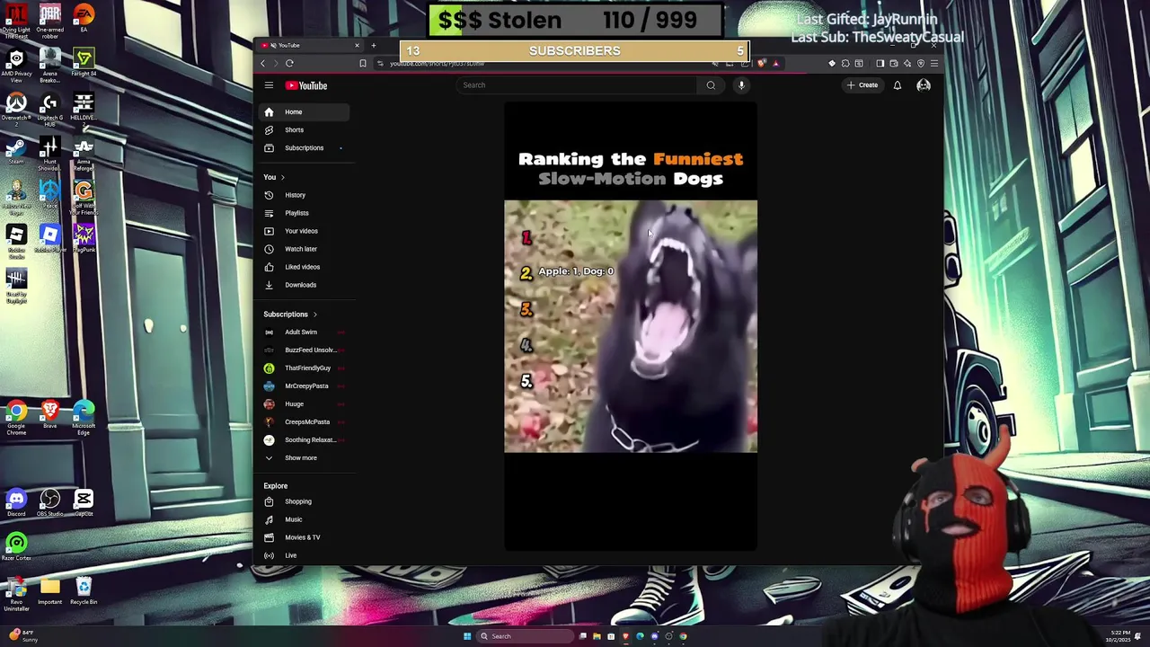Switch to the YouTube browser tab
This screenshot has width=1150, height=647.
(310, 45)
